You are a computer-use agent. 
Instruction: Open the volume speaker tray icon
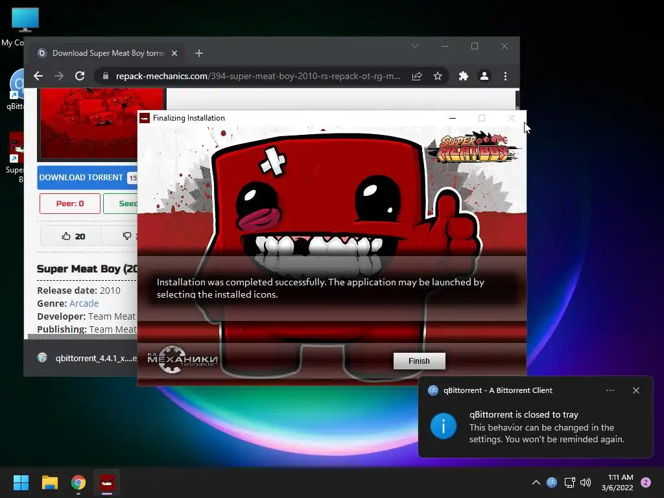point(586,482)
